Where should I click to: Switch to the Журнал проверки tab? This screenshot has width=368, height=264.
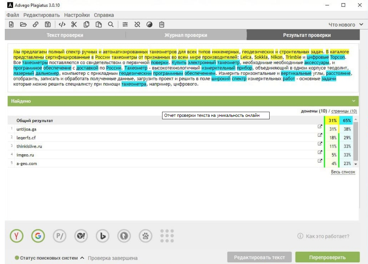coord(186,35)
